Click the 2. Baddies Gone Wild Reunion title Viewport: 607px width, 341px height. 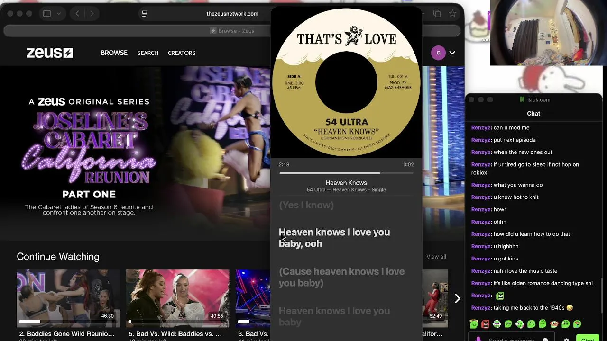pos(67,334)
